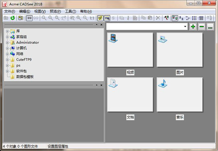Open the 视图(V) menu
Screen dimensions: 218x151
pos(40,11)
